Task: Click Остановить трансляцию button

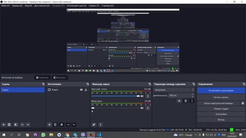Action: click(x=221, y=90)
